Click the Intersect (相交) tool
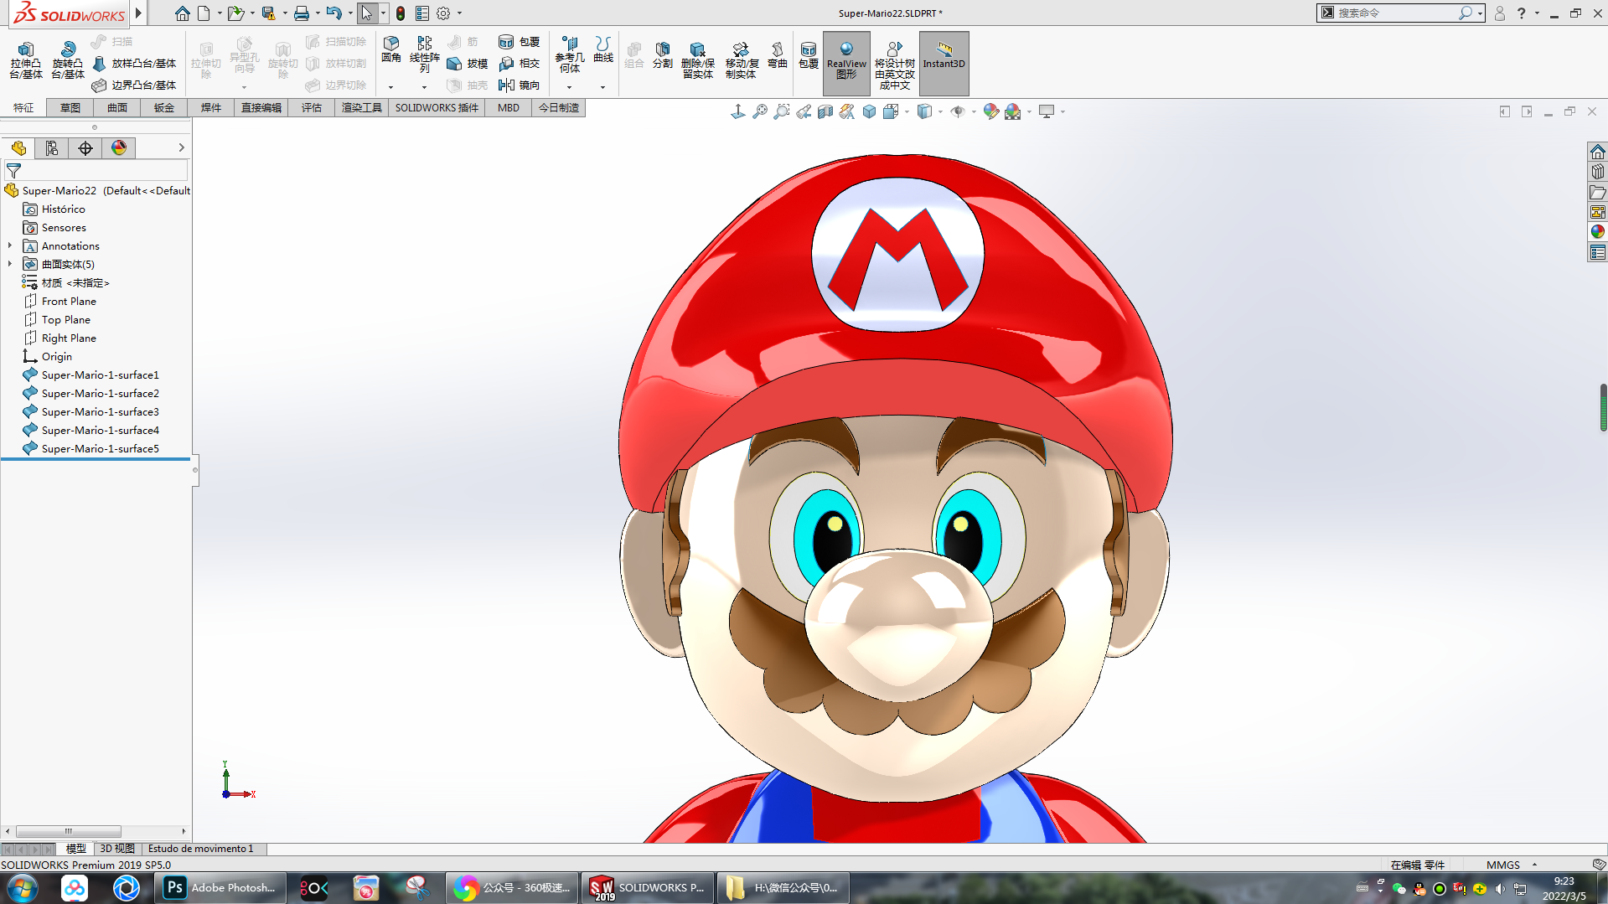 [520, 63]
